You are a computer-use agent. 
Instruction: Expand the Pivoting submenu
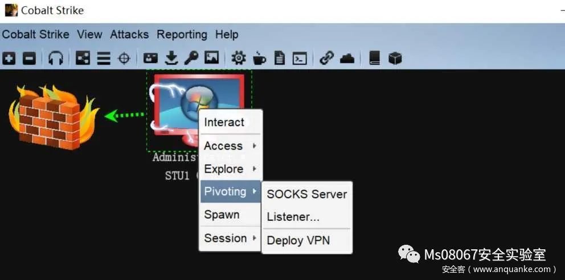pos(230,191)
